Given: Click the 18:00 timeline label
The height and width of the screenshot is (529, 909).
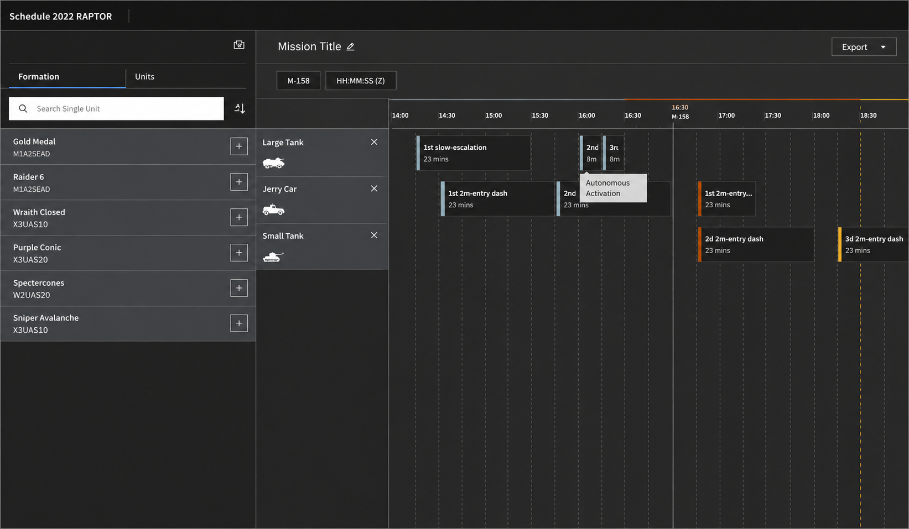Looking at the screenshot, I should coord(821,116).
